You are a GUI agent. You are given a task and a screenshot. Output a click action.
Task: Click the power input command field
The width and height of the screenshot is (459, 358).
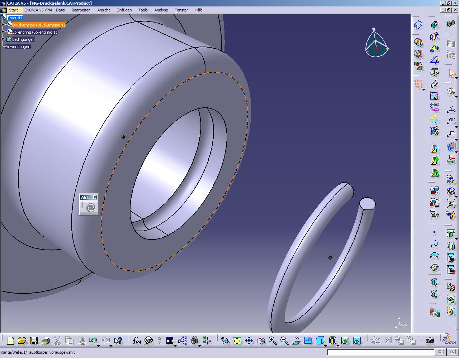pyautogui.click(x=380, y=352)
